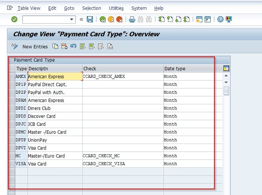
Task: Click the green Back icon
Action: 103,19
